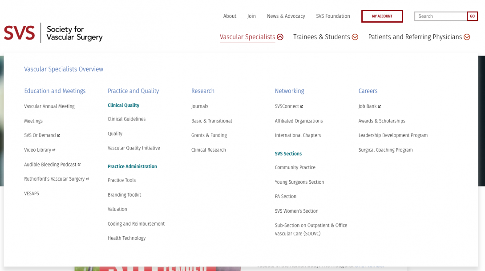
Task: Open the About menu item
Action: 230,16
